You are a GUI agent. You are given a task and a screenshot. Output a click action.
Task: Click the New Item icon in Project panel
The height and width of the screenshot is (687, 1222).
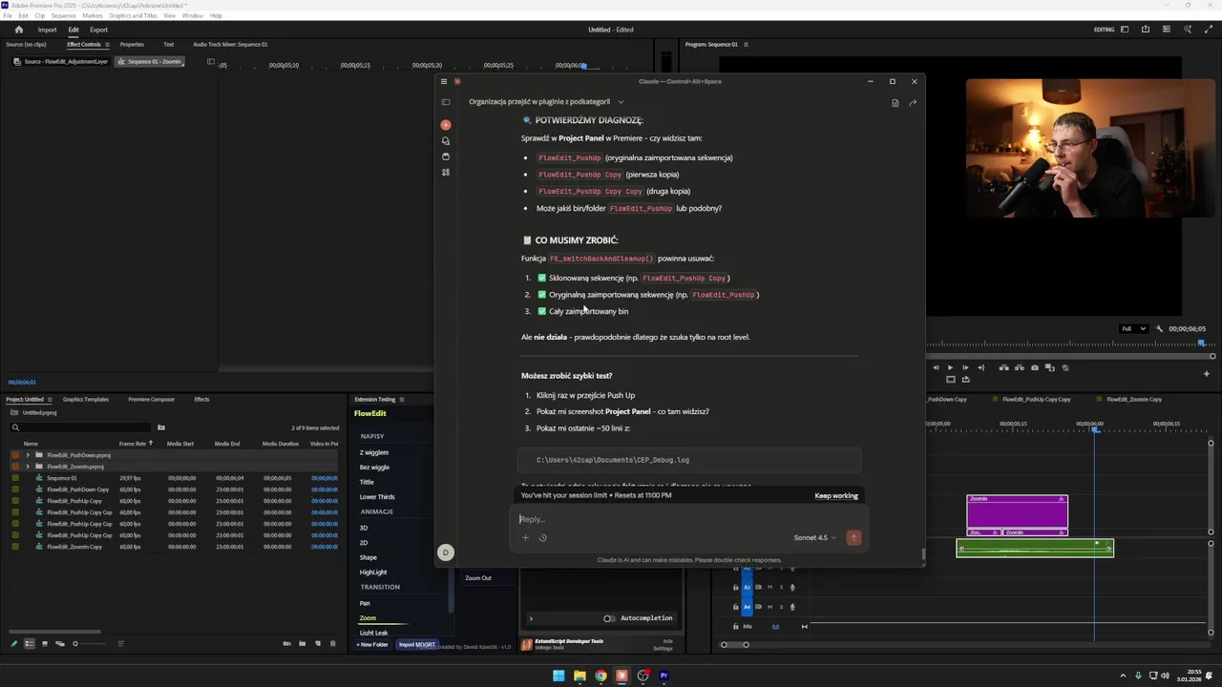click(x=317, y=644)
